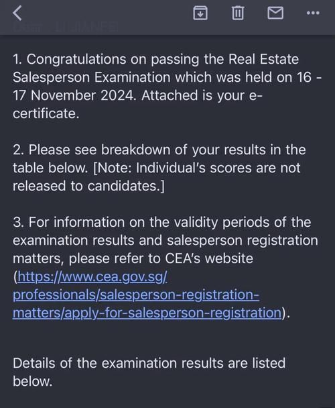Tap the "17 November 2024" date text

[74, 95]
